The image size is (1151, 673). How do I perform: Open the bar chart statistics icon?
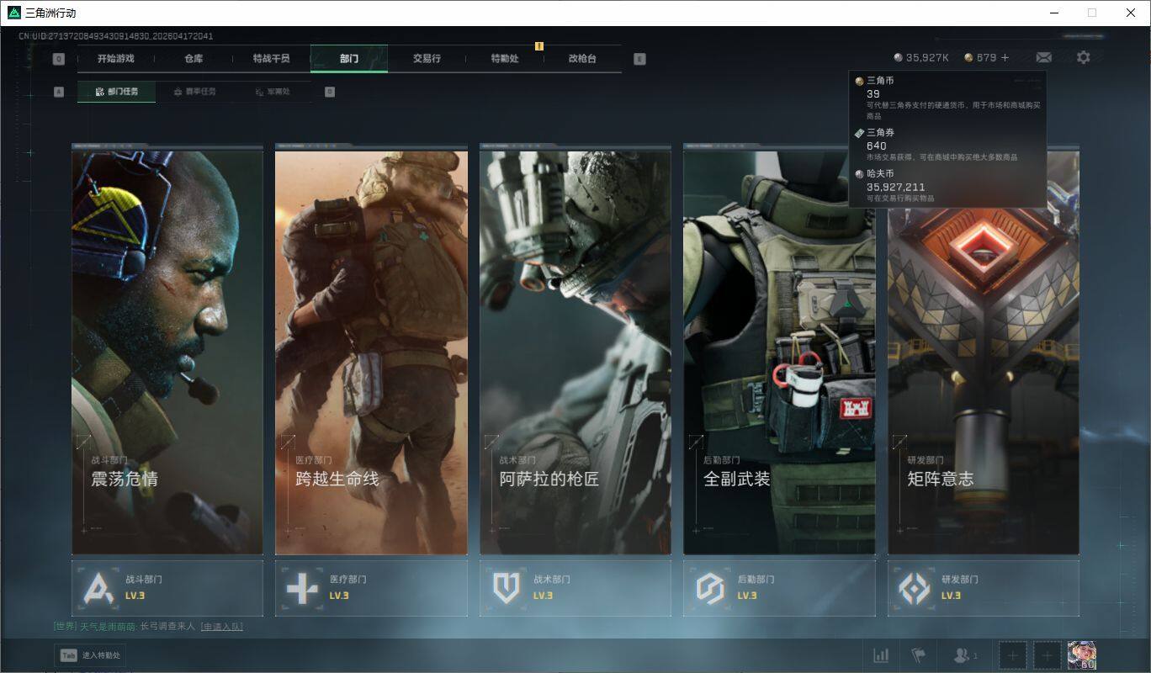tap(881, 655)
